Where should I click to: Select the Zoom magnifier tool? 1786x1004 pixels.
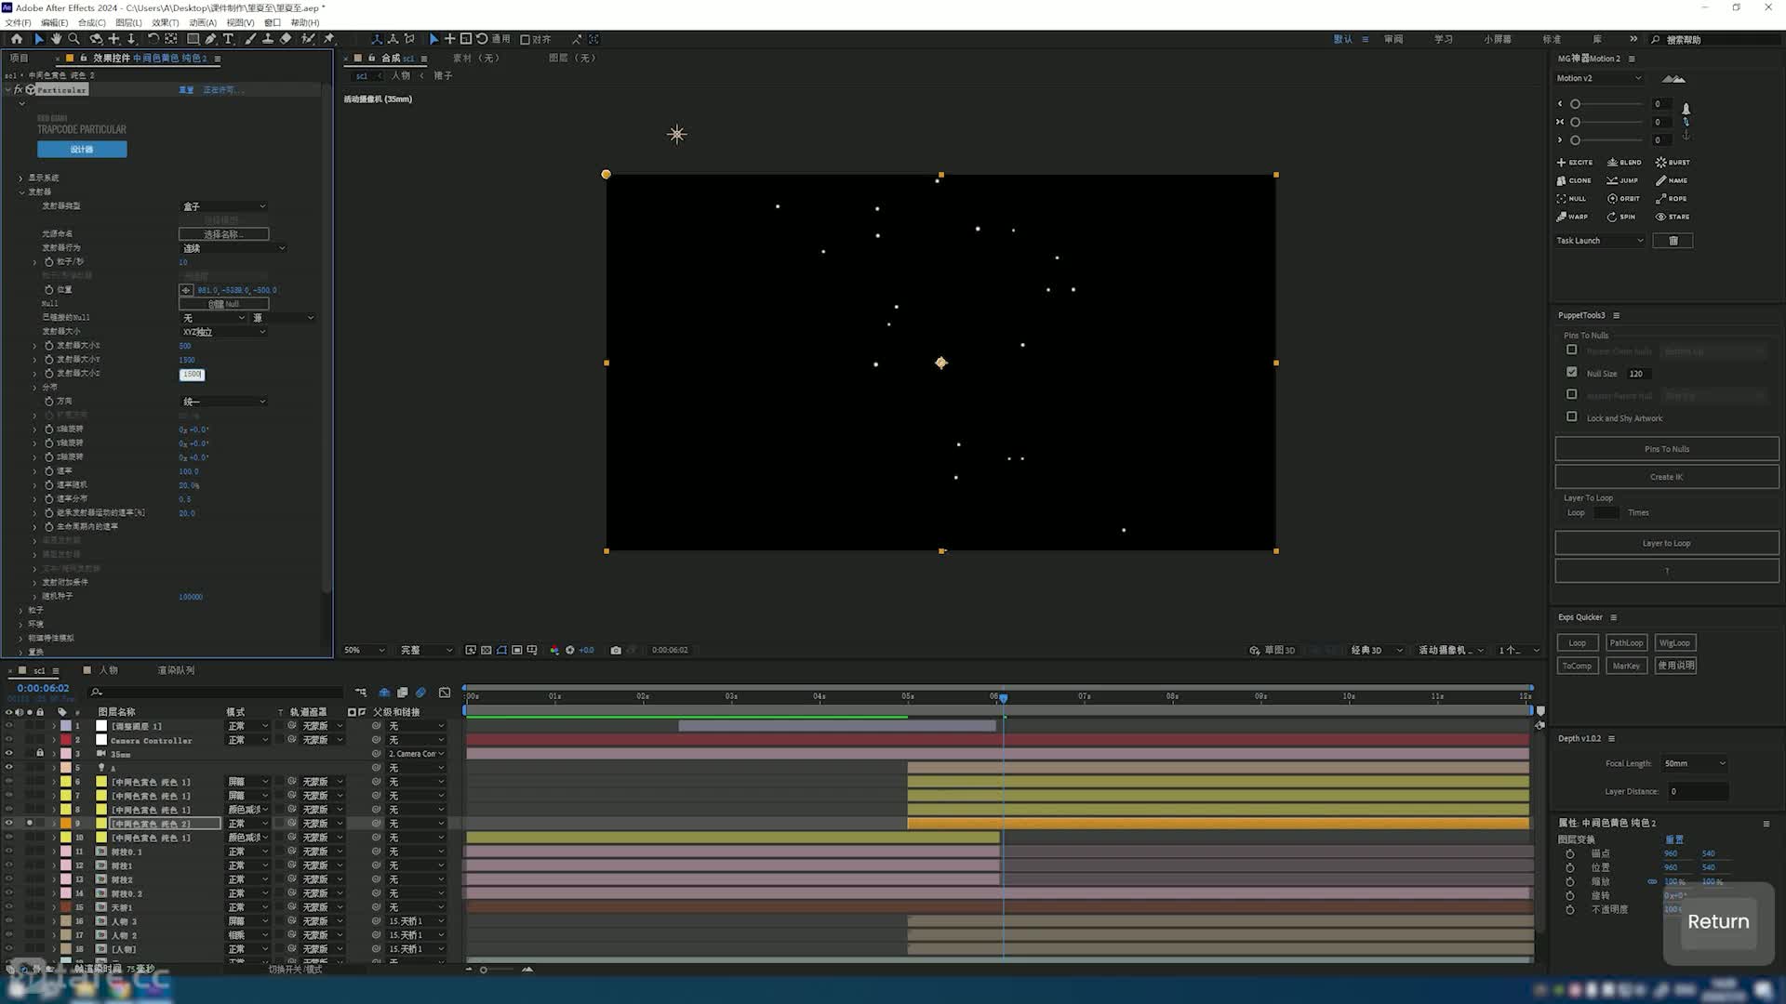tap(74, 39)
